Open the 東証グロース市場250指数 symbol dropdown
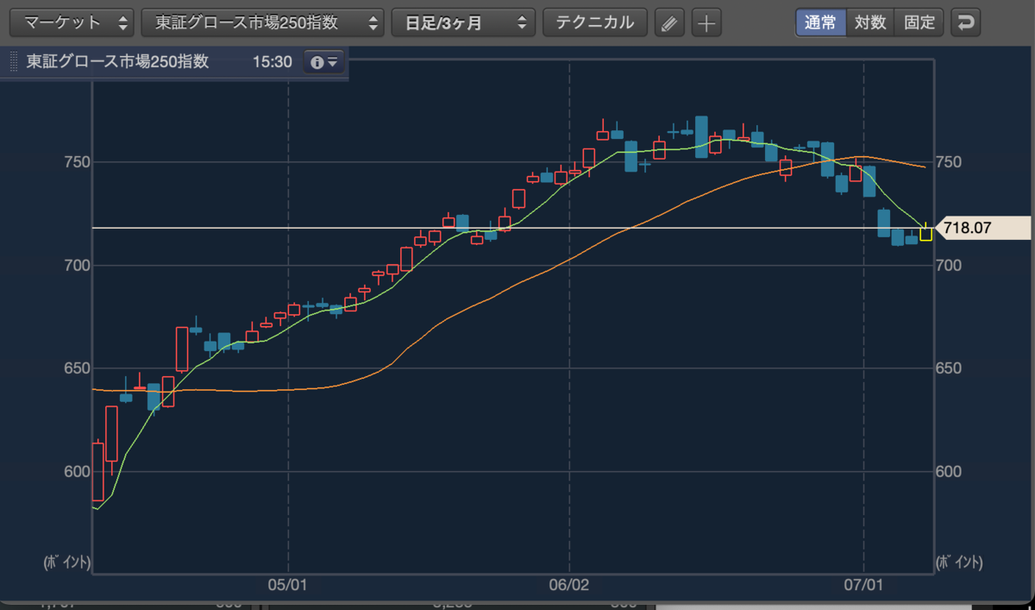This screenshot has height=610, width=1035. 263,22
